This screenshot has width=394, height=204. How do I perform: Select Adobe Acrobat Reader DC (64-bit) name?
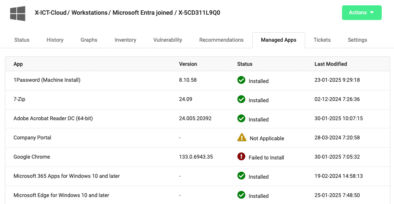click(53, 119)
